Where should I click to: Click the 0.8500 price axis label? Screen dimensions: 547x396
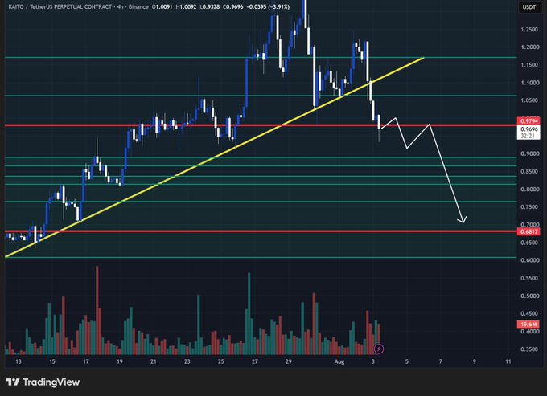click(529, 171)
